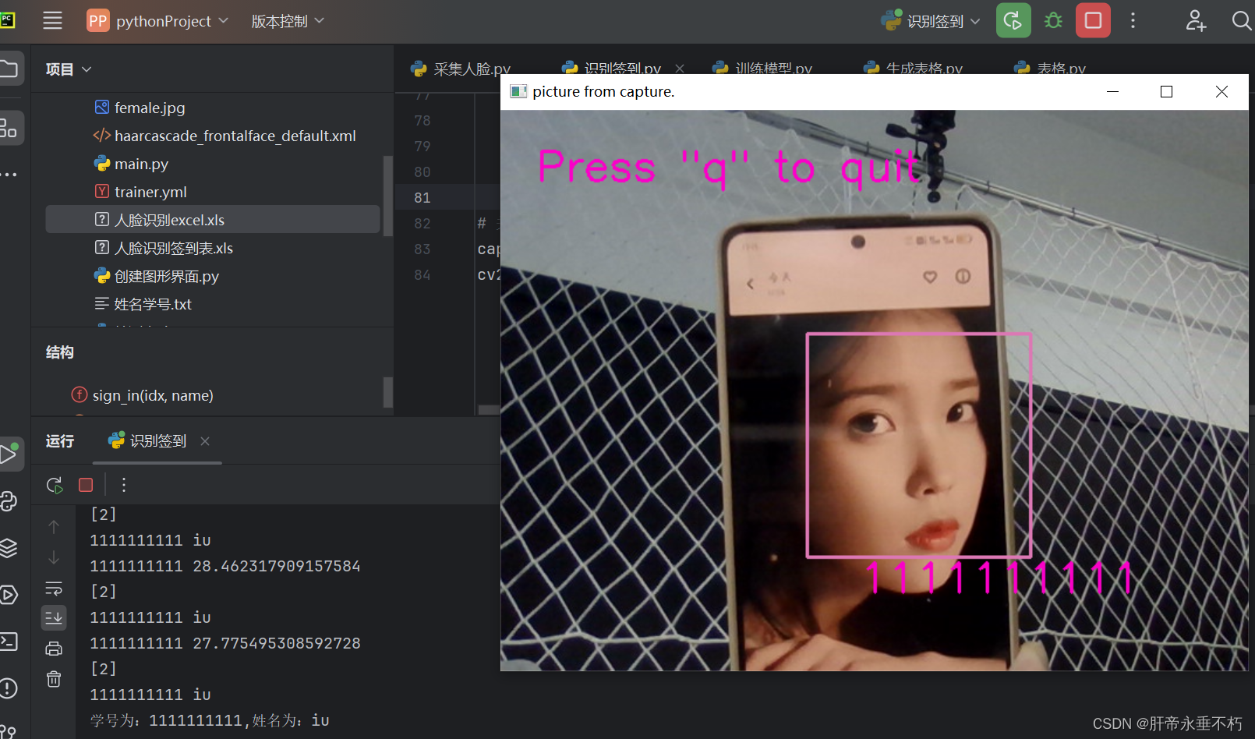
Task: Close the 识别签到.py editor tab
Action: (679, 69)
